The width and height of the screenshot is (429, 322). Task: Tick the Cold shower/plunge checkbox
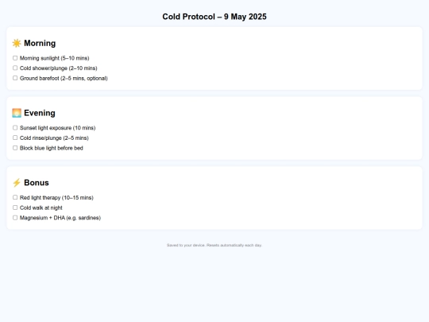[15, 68]
